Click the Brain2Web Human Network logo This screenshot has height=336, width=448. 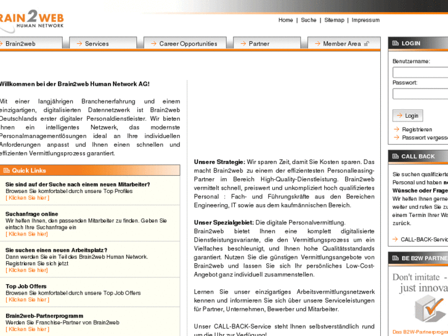click(x=31, y=20)
